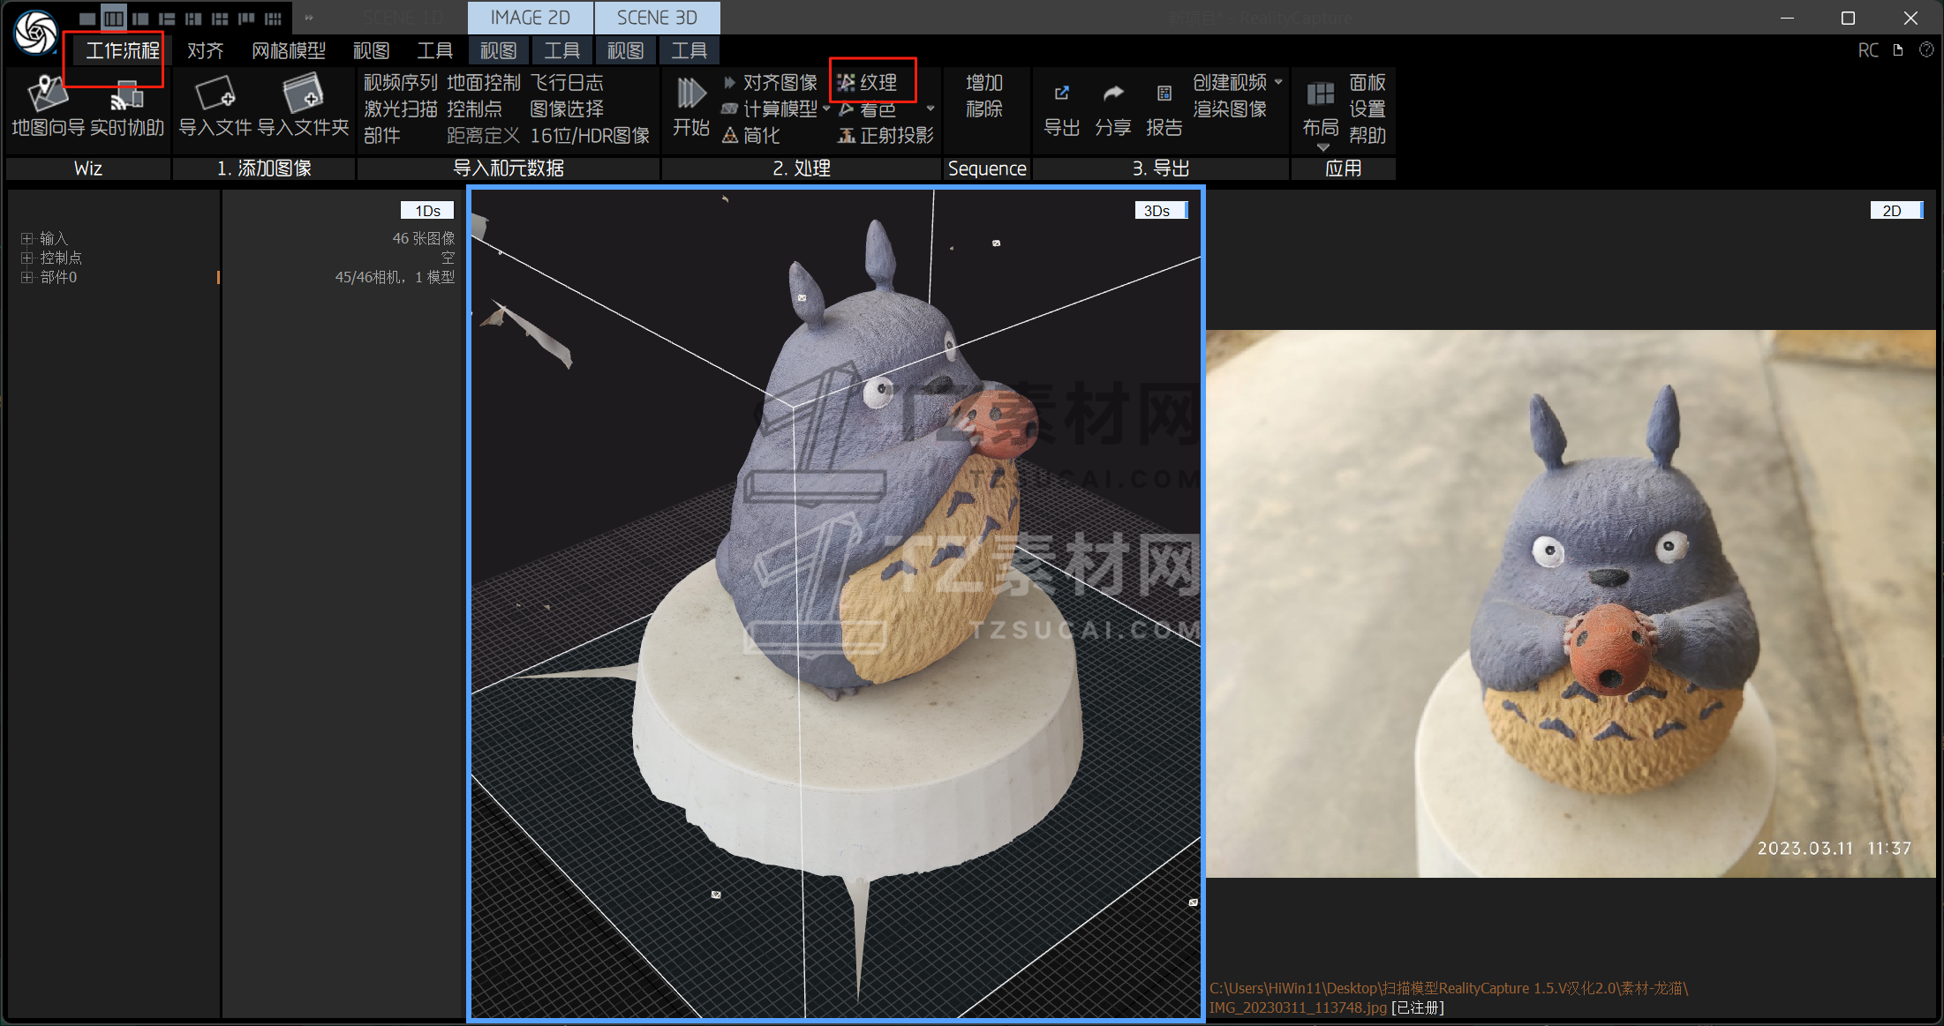
Task: Open the 面板 panels option
Action: coord(1367,83)
